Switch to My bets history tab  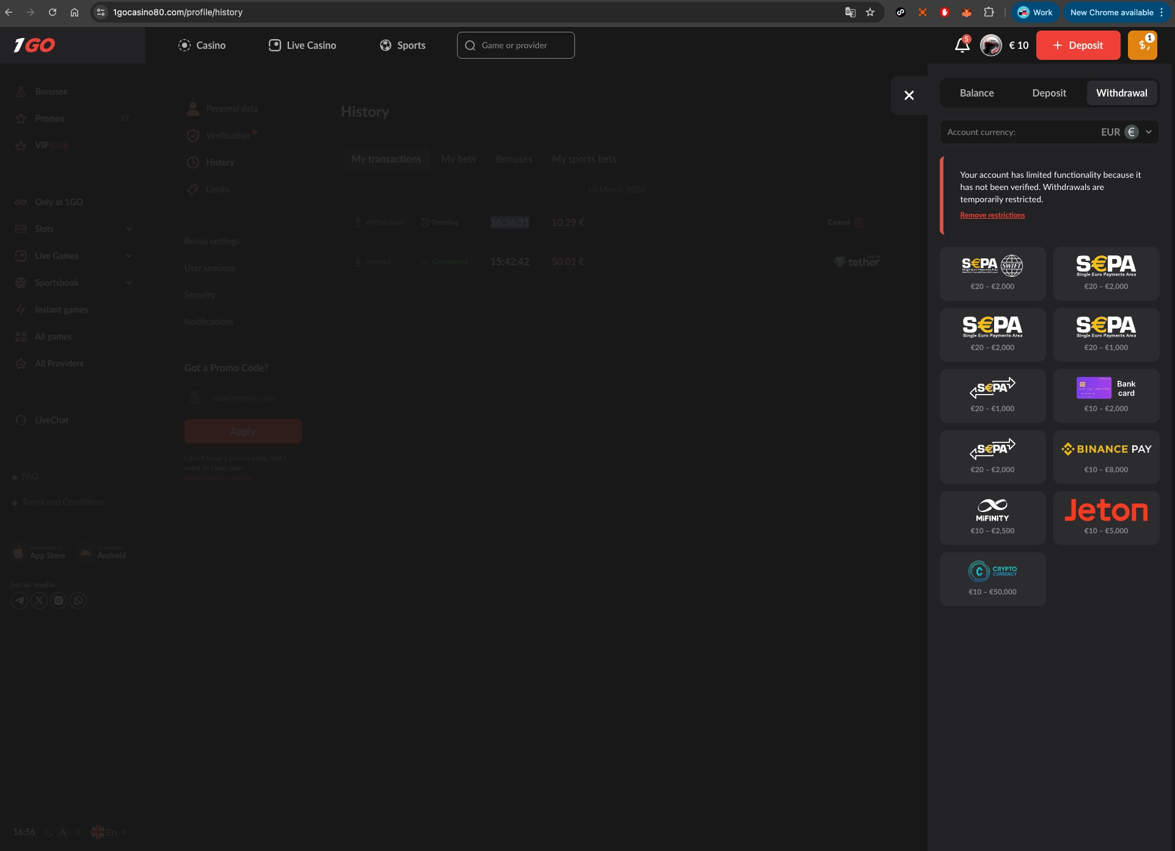458,159
